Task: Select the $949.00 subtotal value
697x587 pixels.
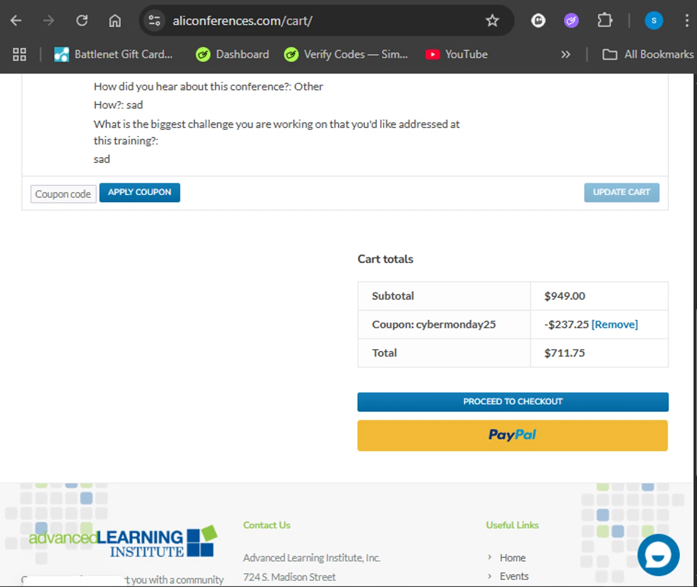Action: pyautogui.click(x=565, y=296)
